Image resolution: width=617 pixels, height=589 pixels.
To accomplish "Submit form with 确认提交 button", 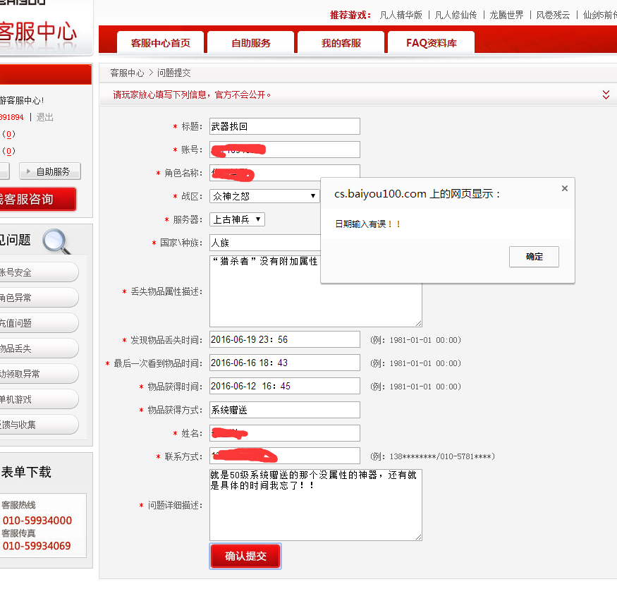I will coord(245,556).
